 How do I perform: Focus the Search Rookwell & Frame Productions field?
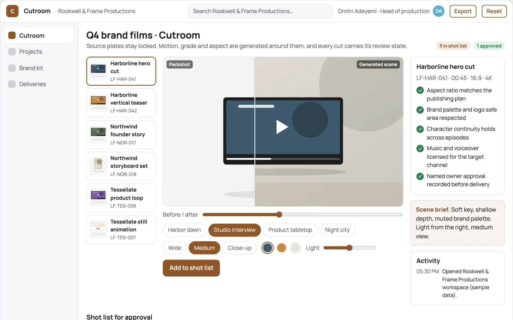[260, 11]
